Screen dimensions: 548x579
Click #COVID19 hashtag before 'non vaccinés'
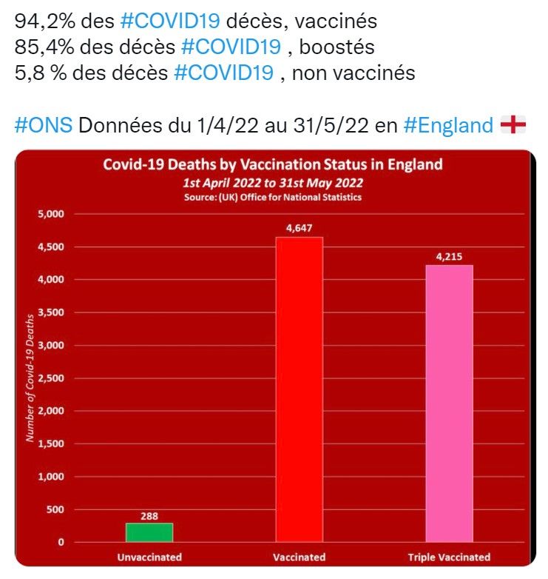(223, 73)
